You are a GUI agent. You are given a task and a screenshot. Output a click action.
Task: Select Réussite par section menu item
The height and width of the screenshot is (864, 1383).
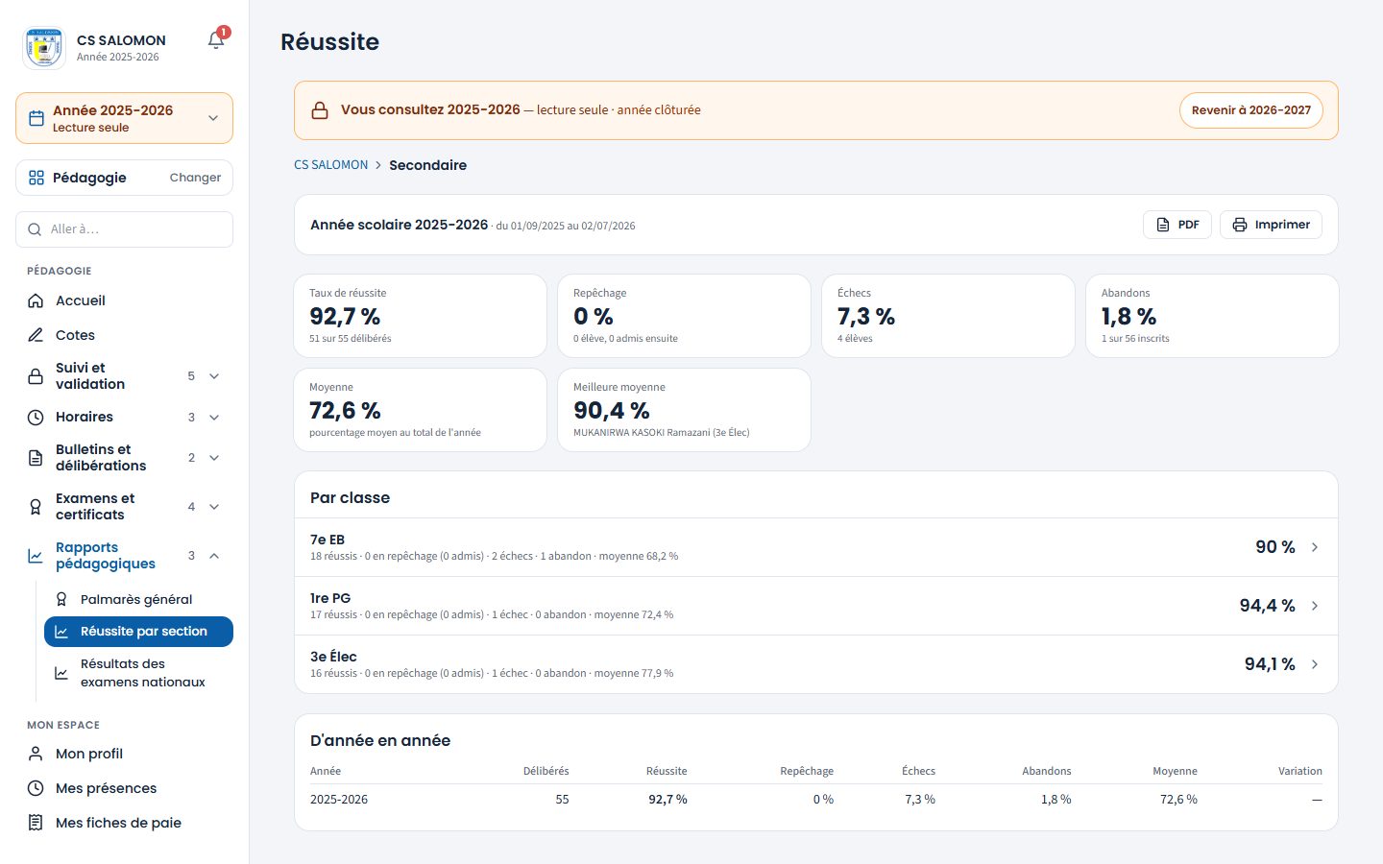point(138,632)
